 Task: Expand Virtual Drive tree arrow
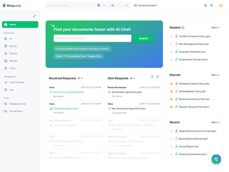[x=3, y=111]
